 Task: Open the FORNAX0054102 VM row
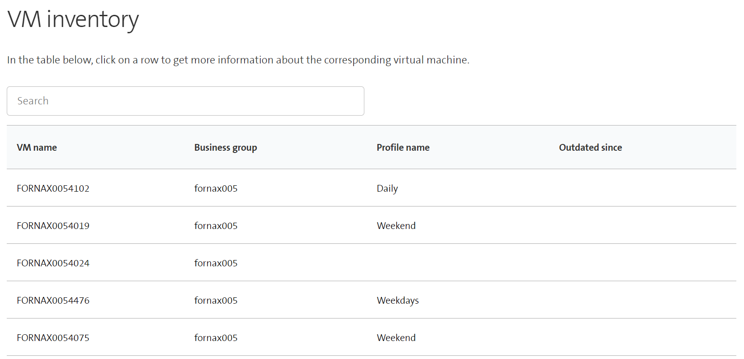click(x=53, y=188)
